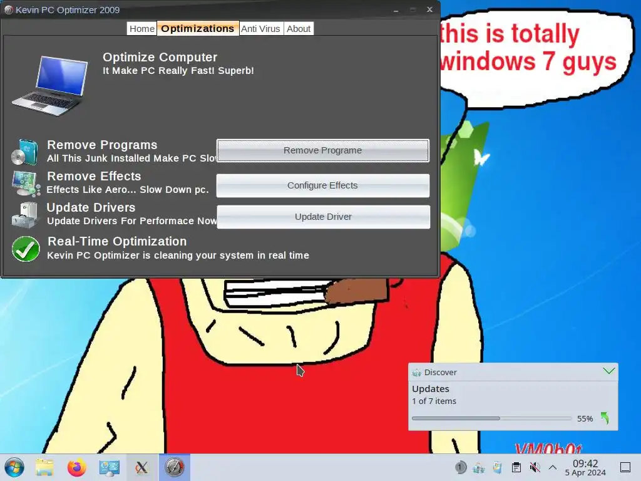This screenshot has width=641, height=481.
Task: Click the laptop Optimize Computer icon
Action: click(50, 86)
